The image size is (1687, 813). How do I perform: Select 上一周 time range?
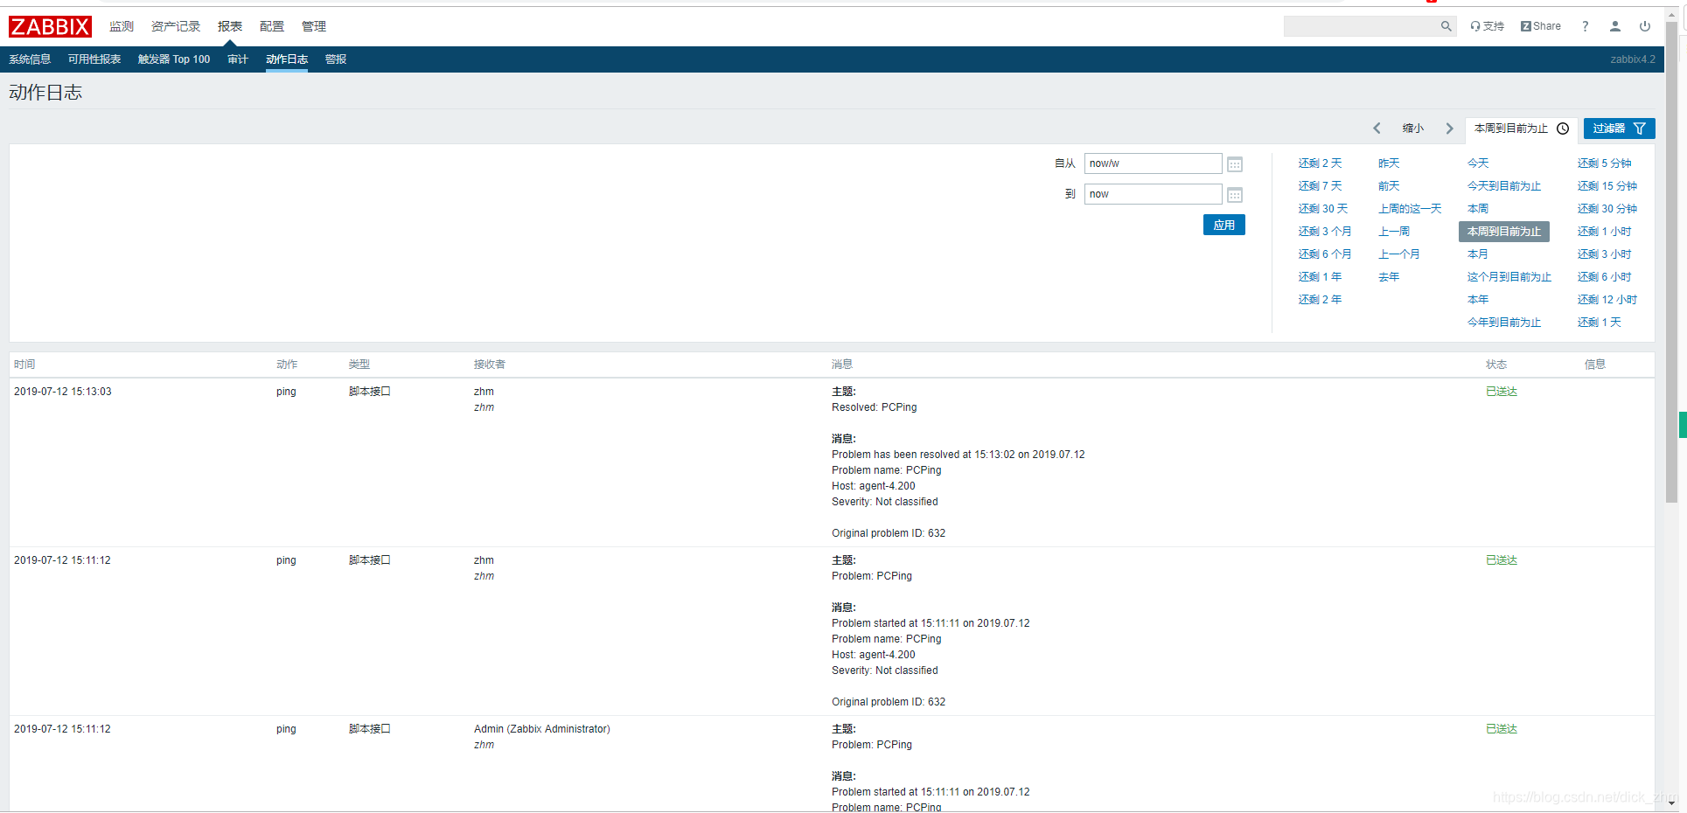pos(1394,232)
